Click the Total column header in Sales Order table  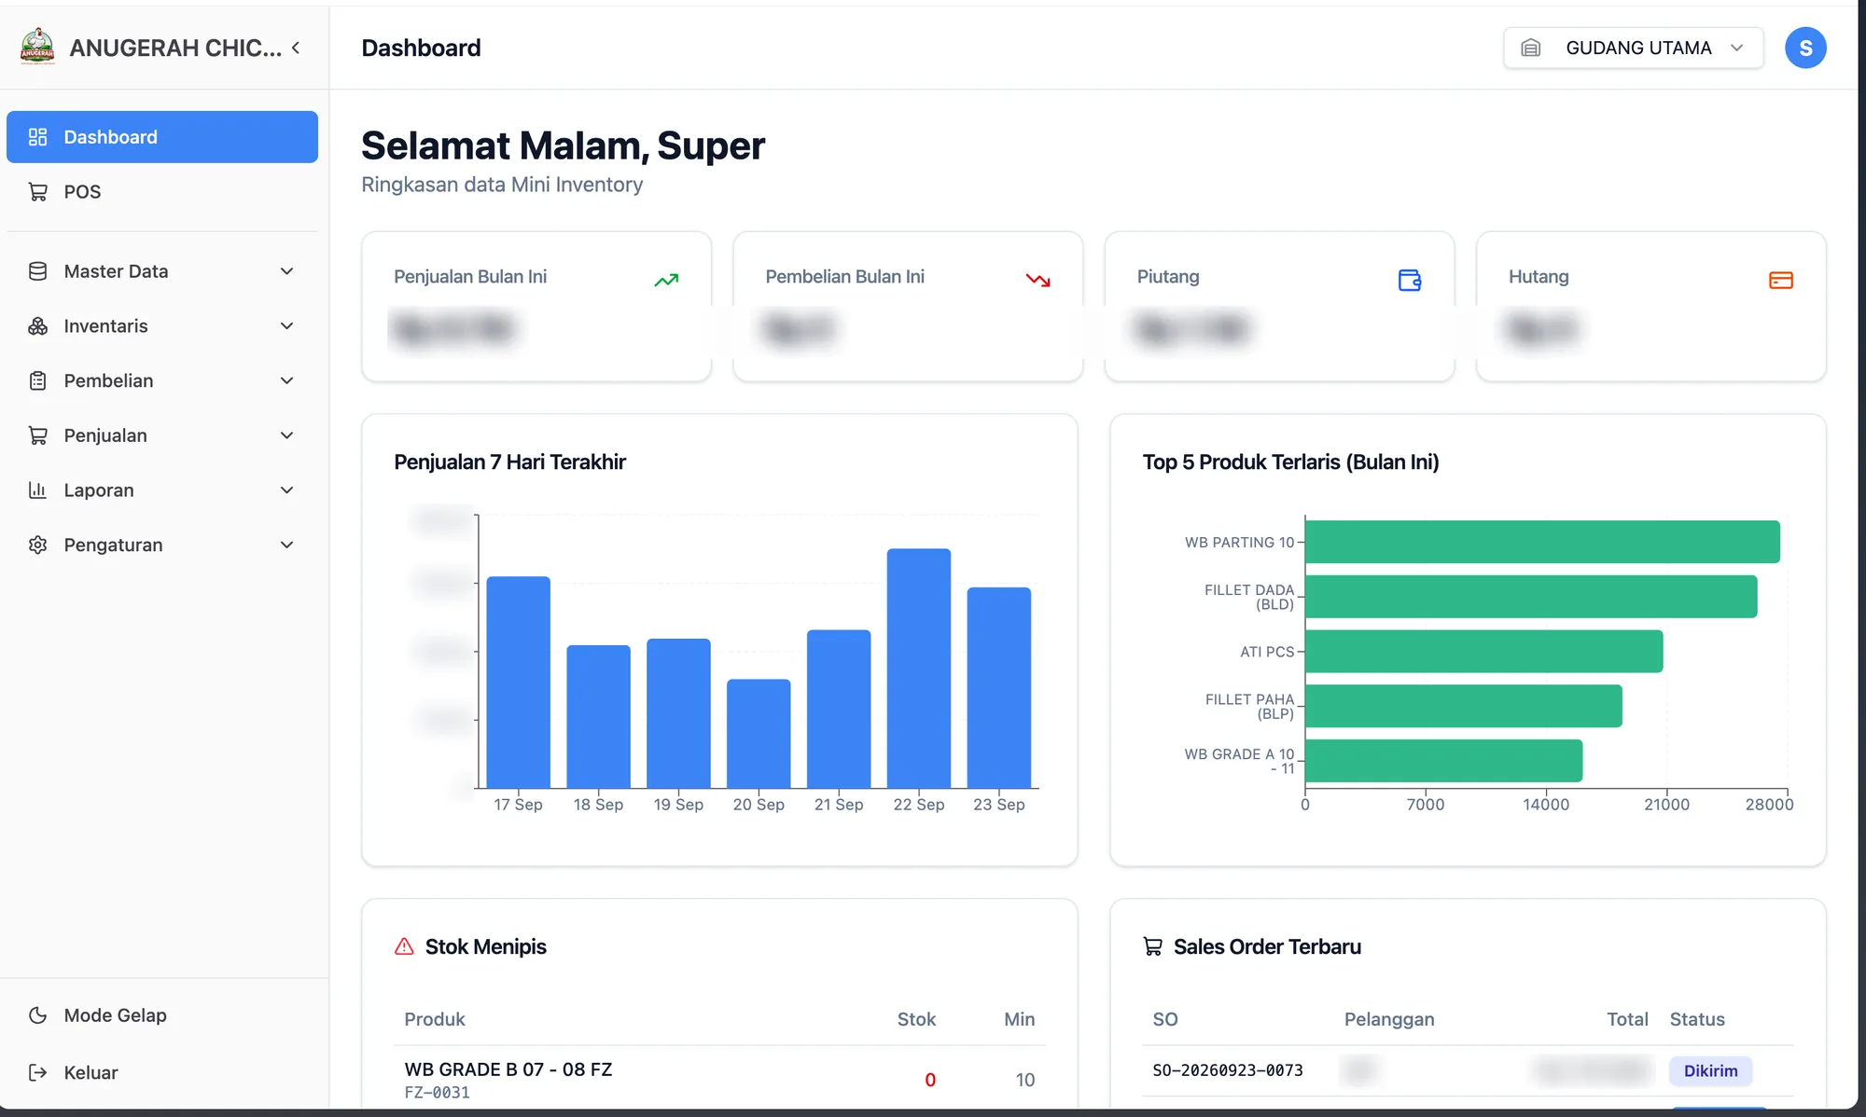pos(1627,1019)
